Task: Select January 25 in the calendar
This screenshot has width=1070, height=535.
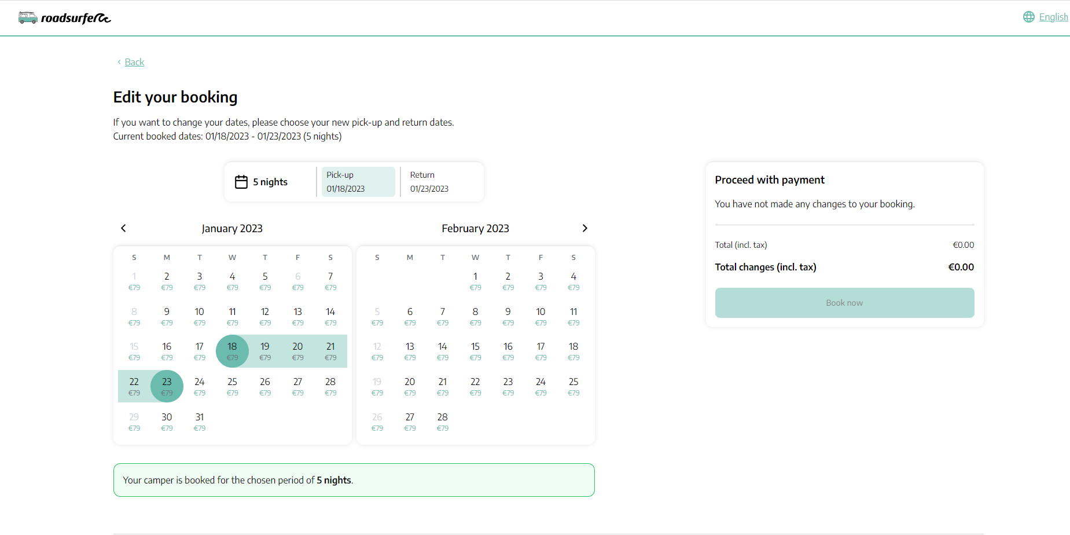Action: tap(232, 386)
